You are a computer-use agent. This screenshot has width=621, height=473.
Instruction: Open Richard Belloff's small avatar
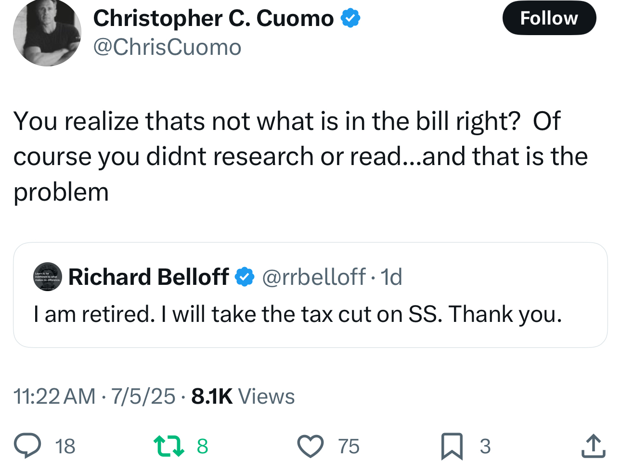pyautogui.click(x=48, y=277)
